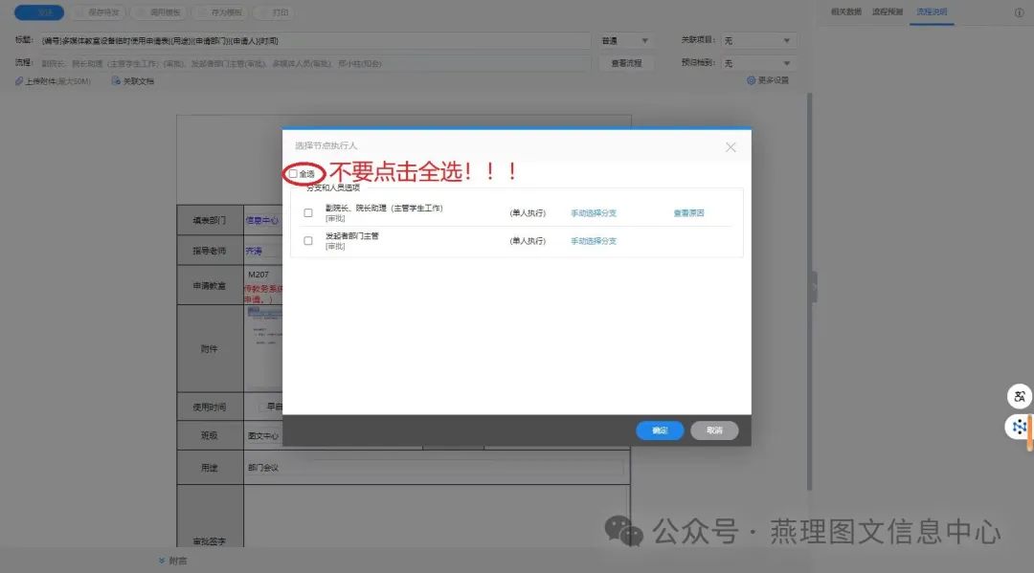Check 副院长、院长助理 branch checkbox
Viewport: 1034px width, 573px height.
tap(308, 212)
